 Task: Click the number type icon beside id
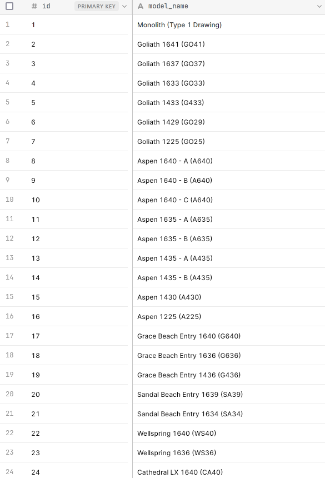pyautogui.click(x=34, y=7)
